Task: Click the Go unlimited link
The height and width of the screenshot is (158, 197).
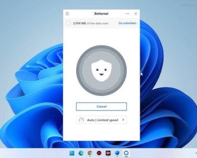Action: (128, 23)
